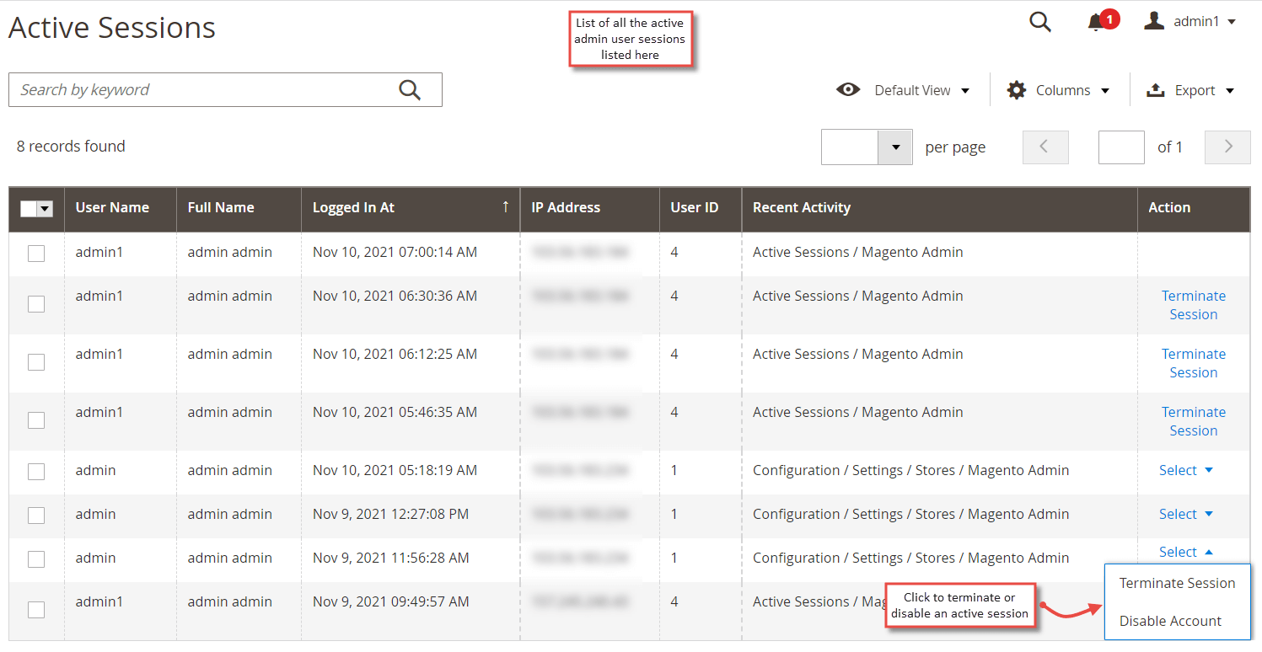Open the Default View dropdown

[x=921, y=89]
